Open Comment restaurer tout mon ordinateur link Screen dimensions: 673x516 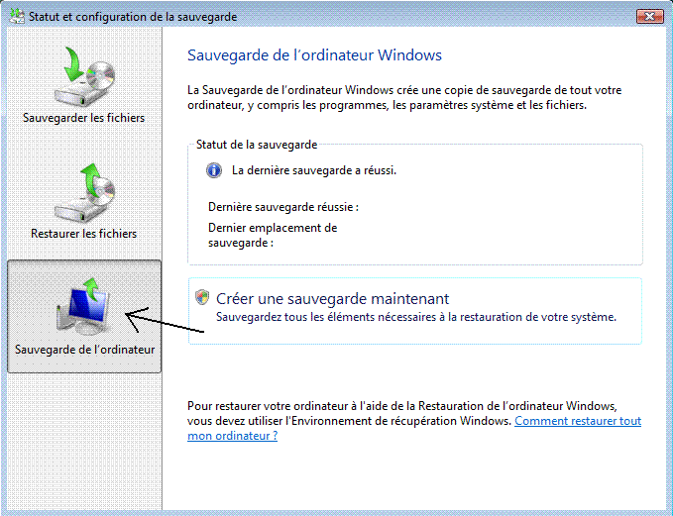[414, 428]
